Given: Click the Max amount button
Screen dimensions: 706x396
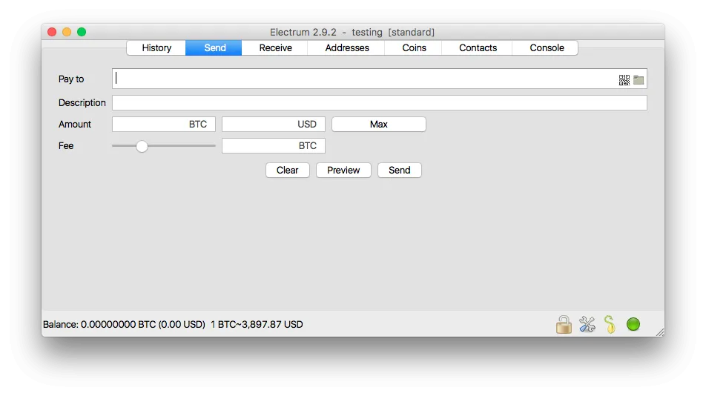Looking at the screenshot, I should click(x=379, y=124).
